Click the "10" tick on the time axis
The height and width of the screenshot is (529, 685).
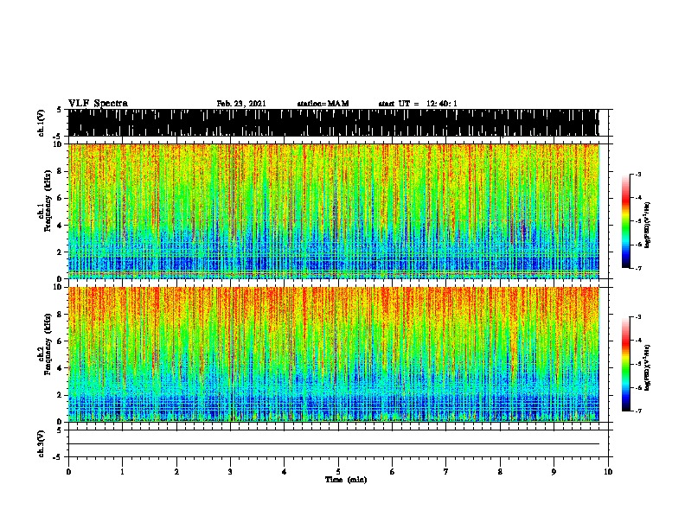click(608, 472)
